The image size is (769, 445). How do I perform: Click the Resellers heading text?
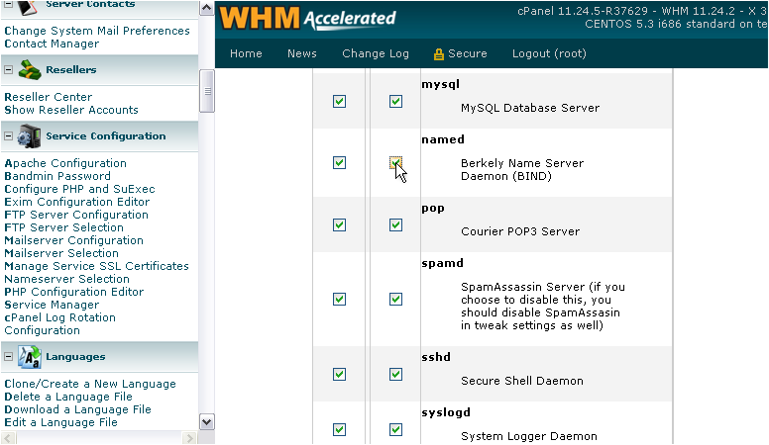[71, 70]
